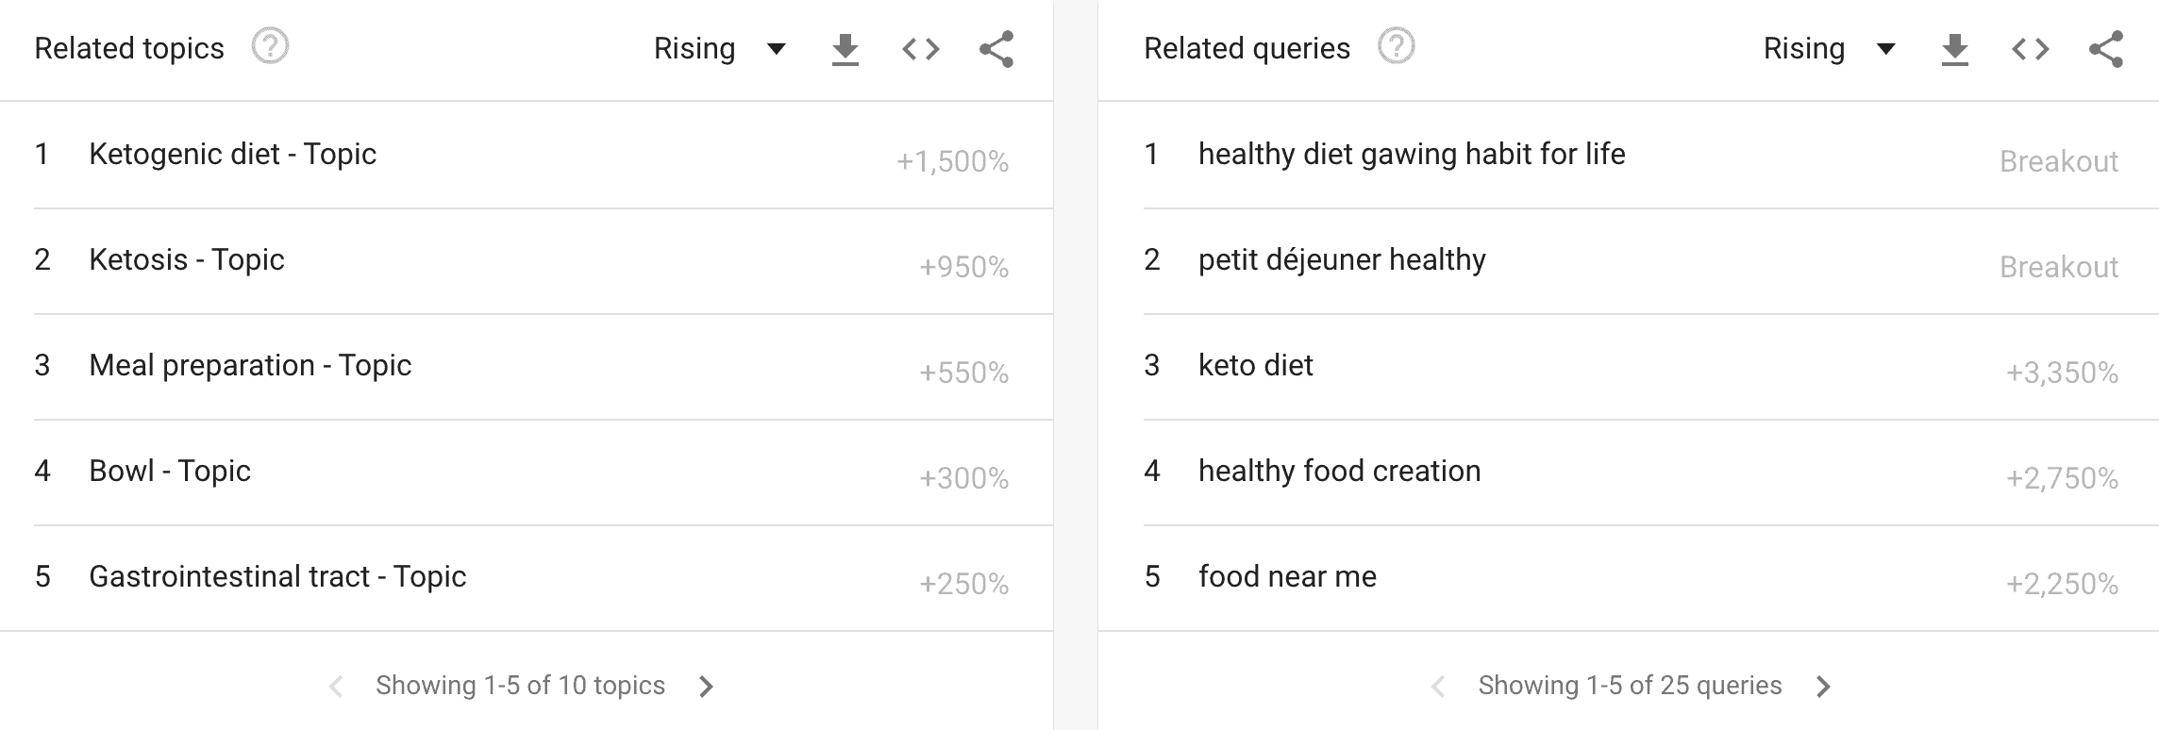
Task: Expand next page of related queries
Action: (1824, 686)
